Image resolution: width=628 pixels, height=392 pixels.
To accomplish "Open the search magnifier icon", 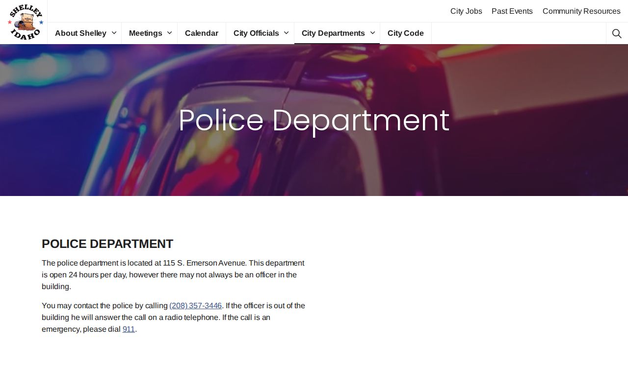I will (617, 33).
